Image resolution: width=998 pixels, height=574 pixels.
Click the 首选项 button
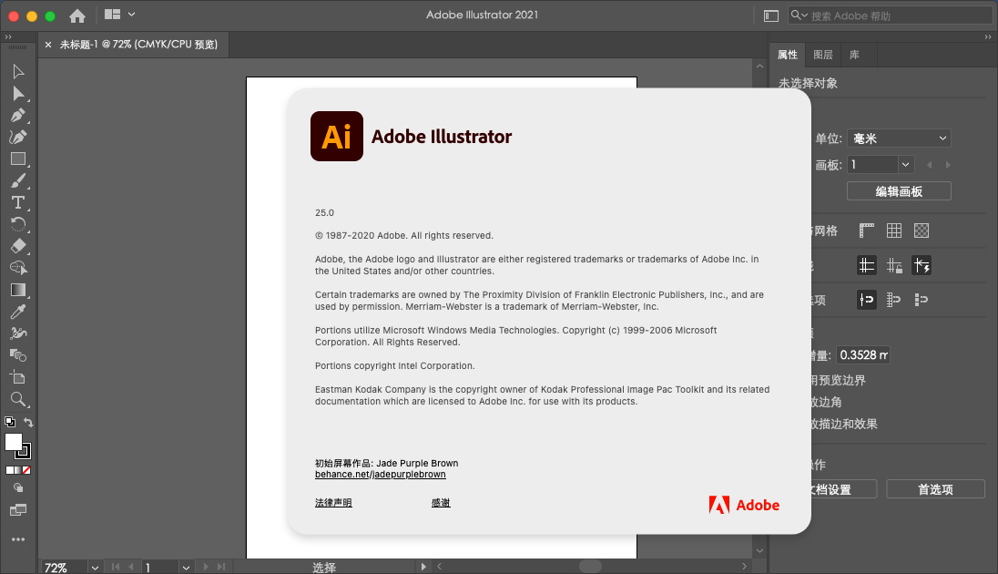935,489
